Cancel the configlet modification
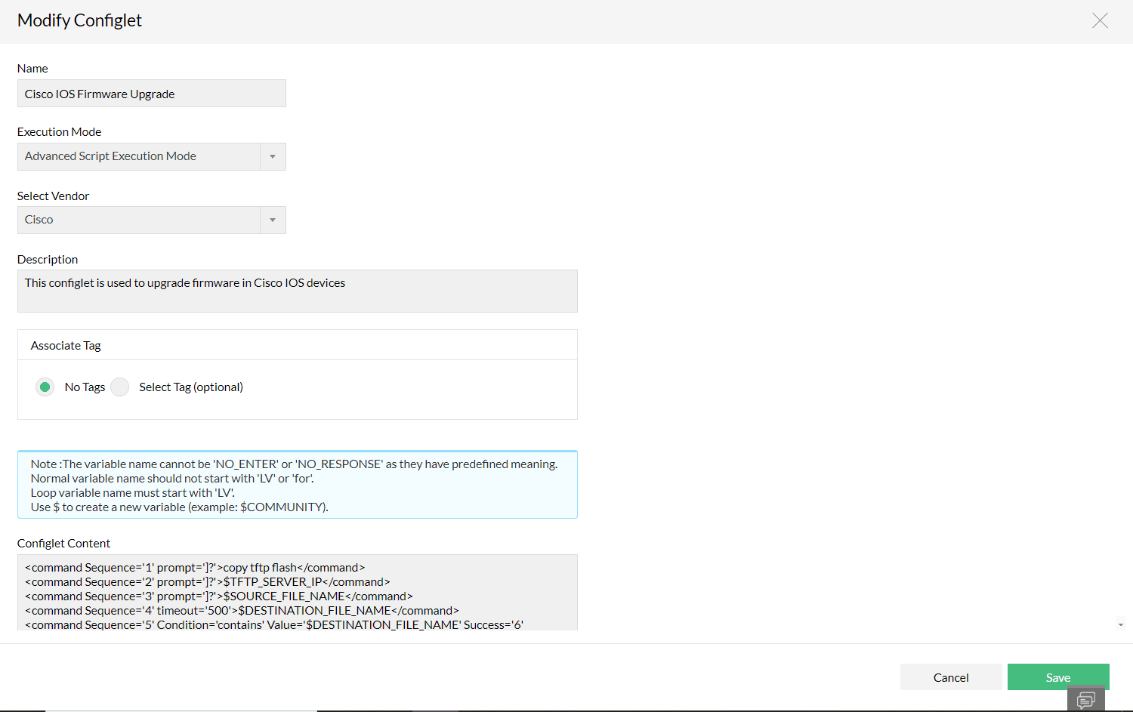Image resolution: width=1133 pixels, height=712 pixels. pyautogui.click(x=950, y=677)
